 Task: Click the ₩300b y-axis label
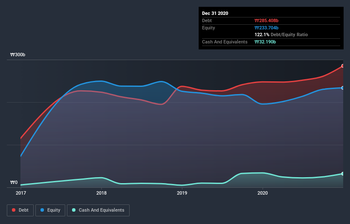[x=17, y=55]
